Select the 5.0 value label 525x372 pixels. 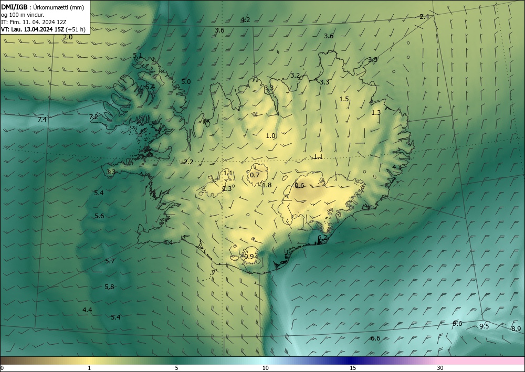pos(186,82)
